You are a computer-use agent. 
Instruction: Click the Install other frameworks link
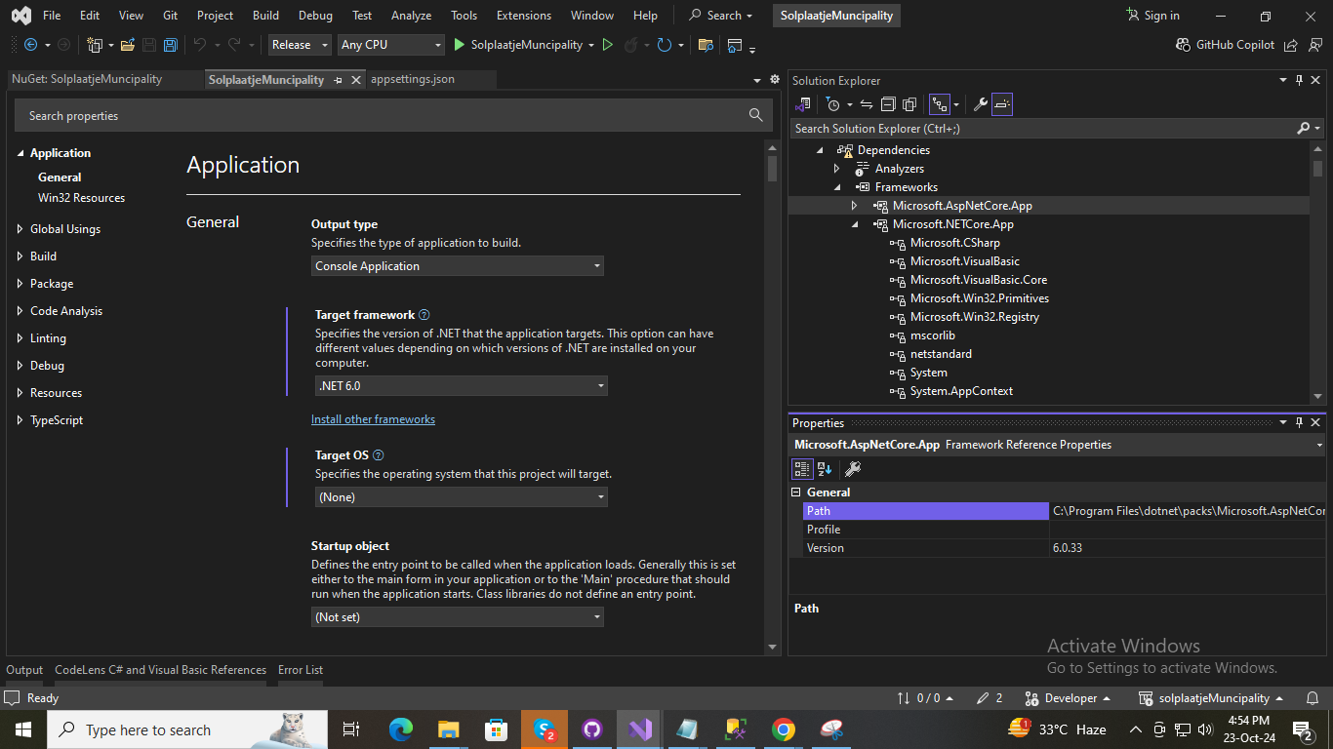[x=373, y=418]
